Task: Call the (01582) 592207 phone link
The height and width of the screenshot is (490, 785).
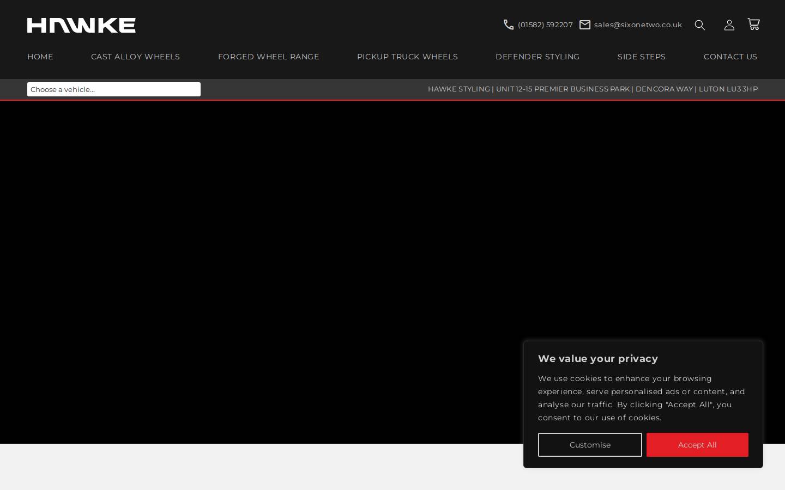Action: click(545, 24)
